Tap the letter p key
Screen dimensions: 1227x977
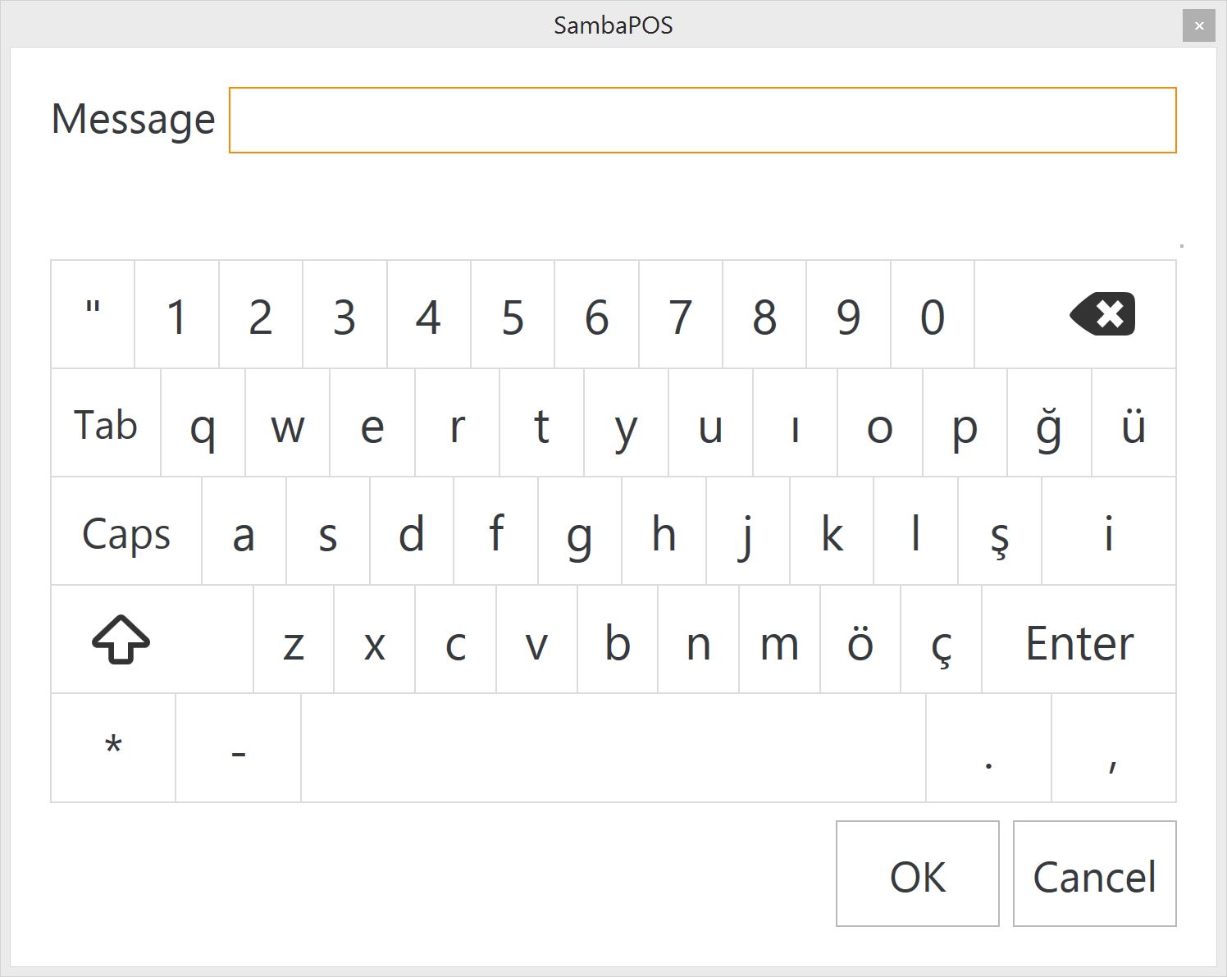point(965,422)
